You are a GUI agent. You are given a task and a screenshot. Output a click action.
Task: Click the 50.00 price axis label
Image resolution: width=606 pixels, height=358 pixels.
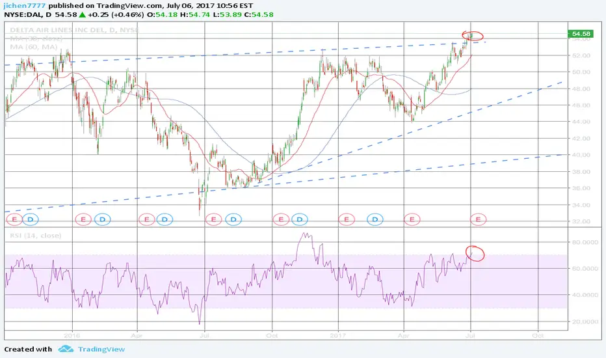pos(581,72)
